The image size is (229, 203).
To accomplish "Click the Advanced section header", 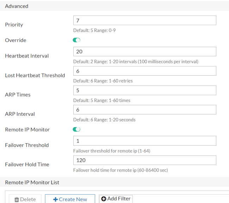I will 17,6.
